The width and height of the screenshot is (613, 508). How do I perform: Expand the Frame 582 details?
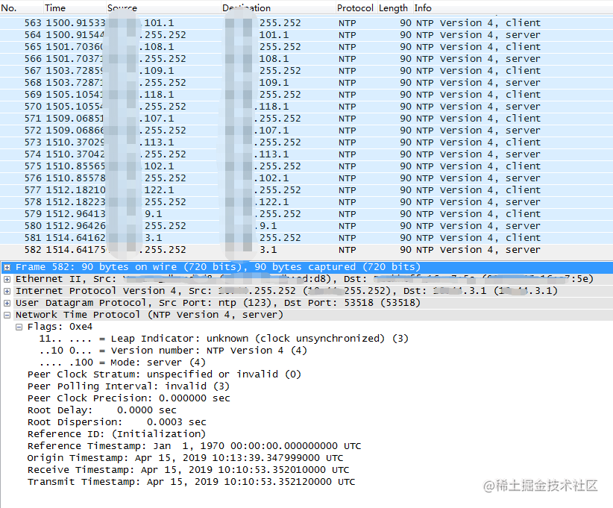coord(6,266)
